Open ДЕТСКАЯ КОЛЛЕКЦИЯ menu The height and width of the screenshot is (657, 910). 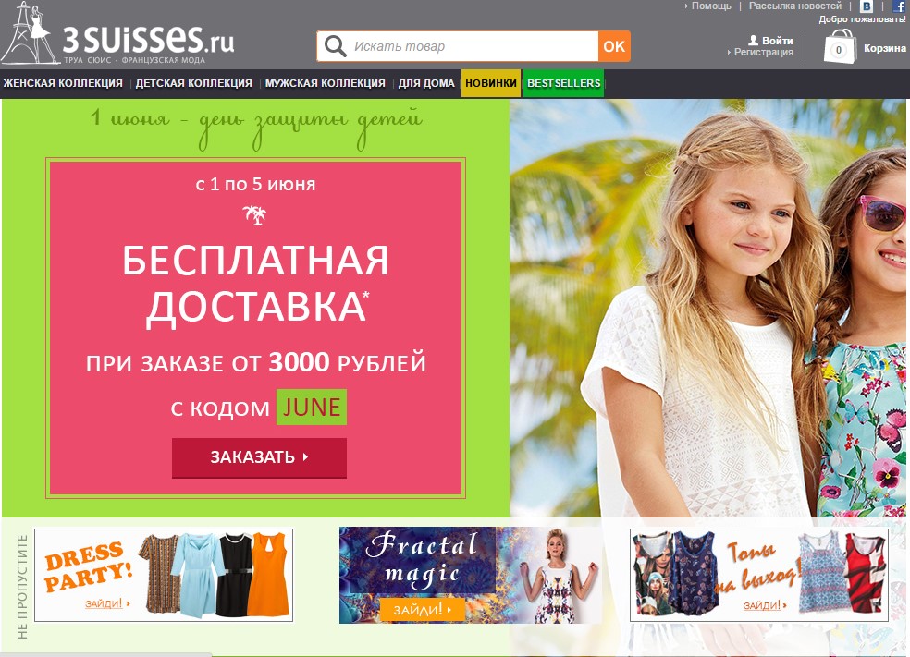[194, 83]
